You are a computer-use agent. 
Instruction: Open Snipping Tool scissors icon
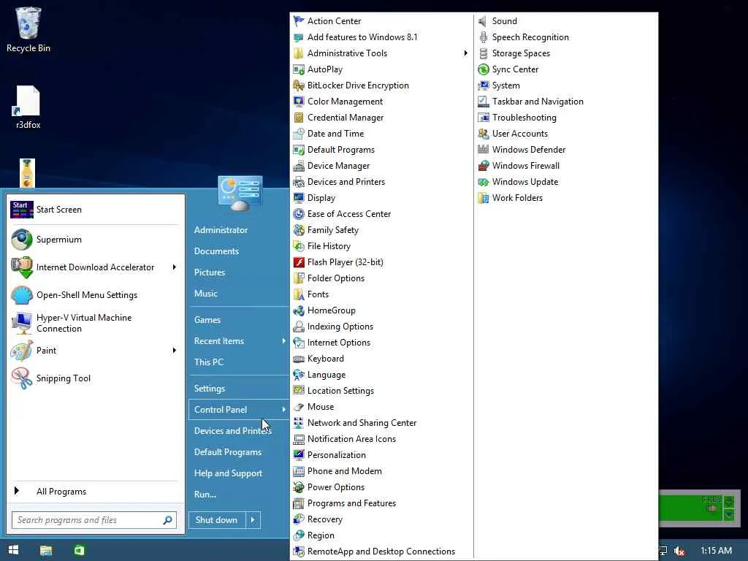(x=22, y=378)
